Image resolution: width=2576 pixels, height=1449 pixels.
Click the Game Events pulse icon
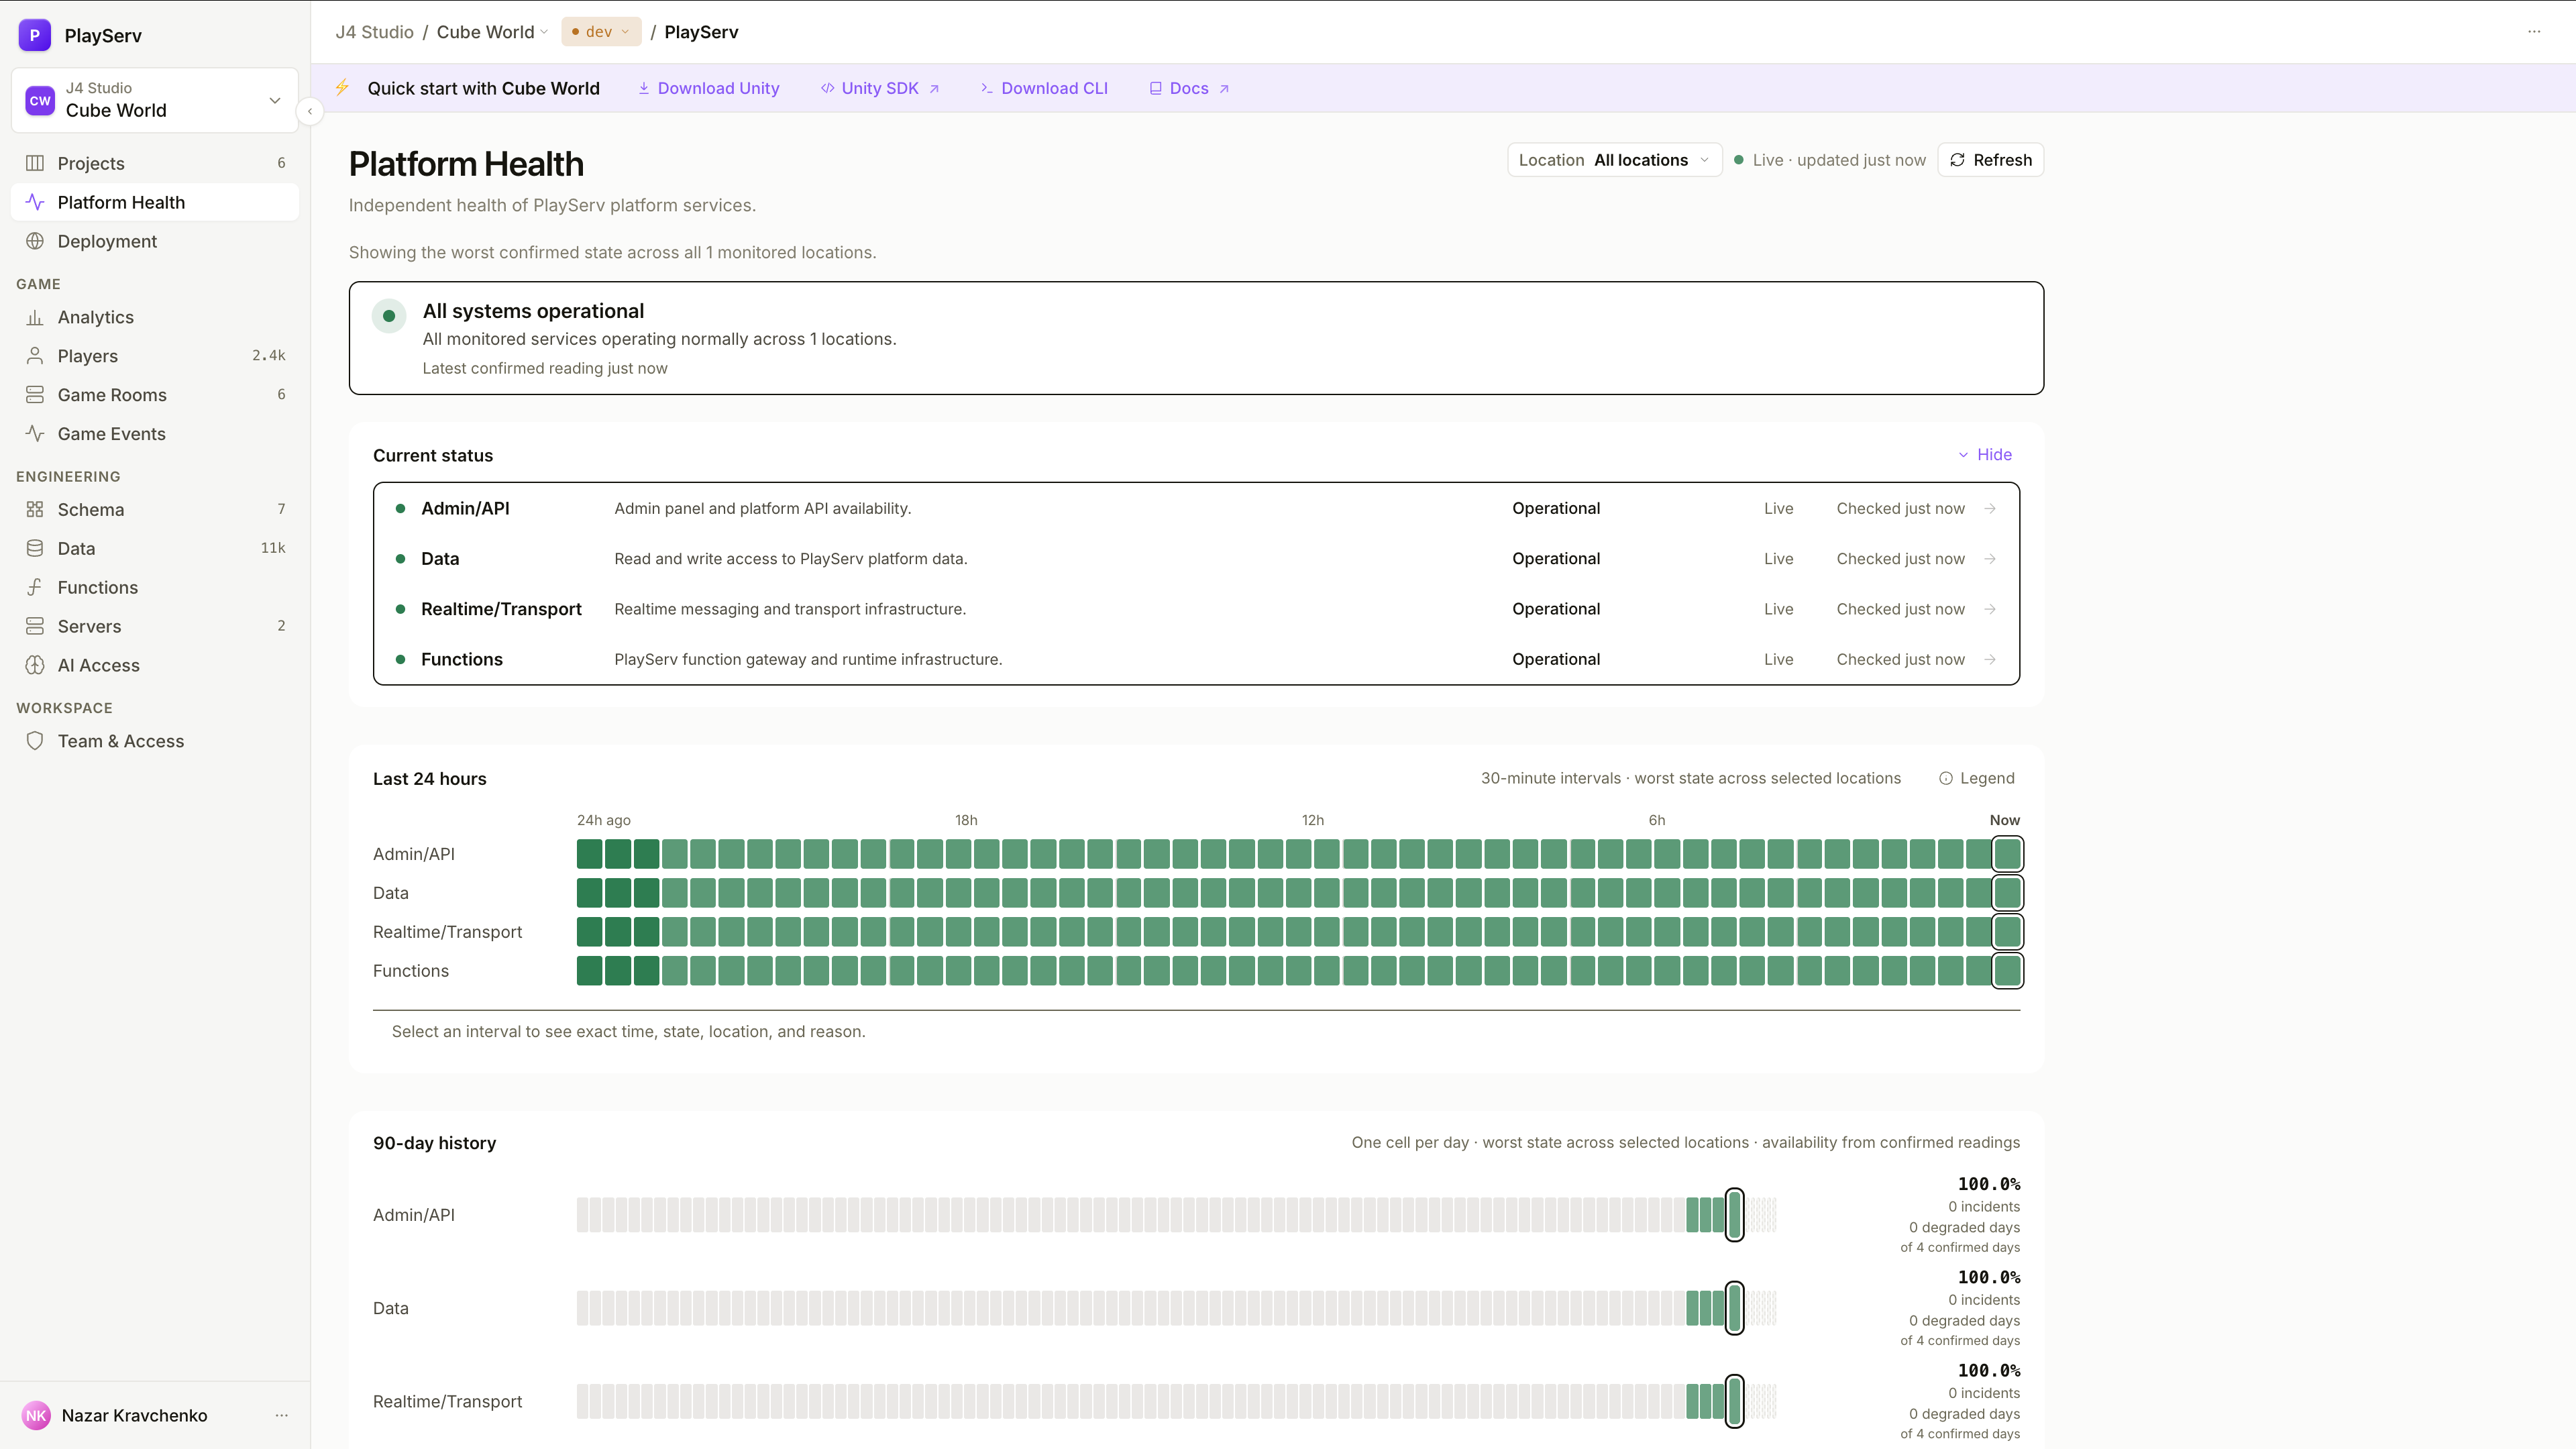pyautogui.click(x=35, y=434)
